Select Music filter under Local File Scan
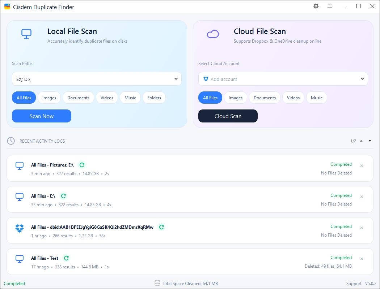This screenshot has height=289, width=380. 130,98
